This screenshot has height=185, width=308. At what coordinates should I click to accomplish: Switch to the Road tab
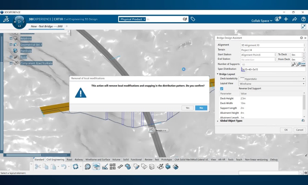(69, 159)
